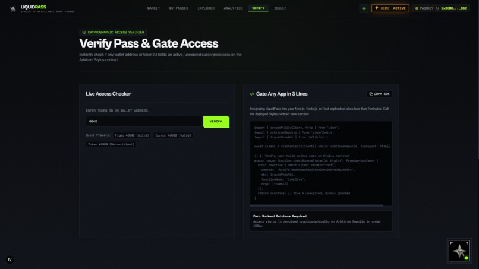Open the star assistant widget bottom-right

(459, 251)
